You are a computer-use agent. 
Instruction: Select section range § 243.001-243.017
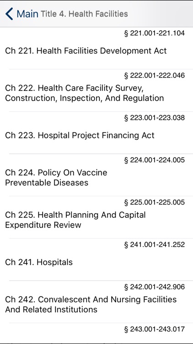[x=154, y=329]
